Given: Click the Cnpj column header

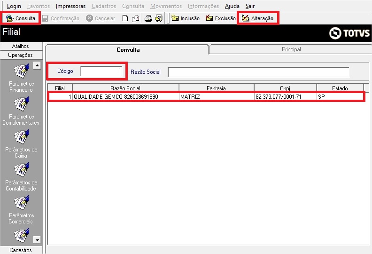Looking at the screenshot, I should click(x=285, y=88).
